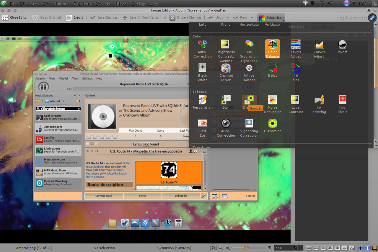The width and height of the screenshot is (378, 252).
Task: Toggle fit-to-window zoom button
Action: click(213, 248)
